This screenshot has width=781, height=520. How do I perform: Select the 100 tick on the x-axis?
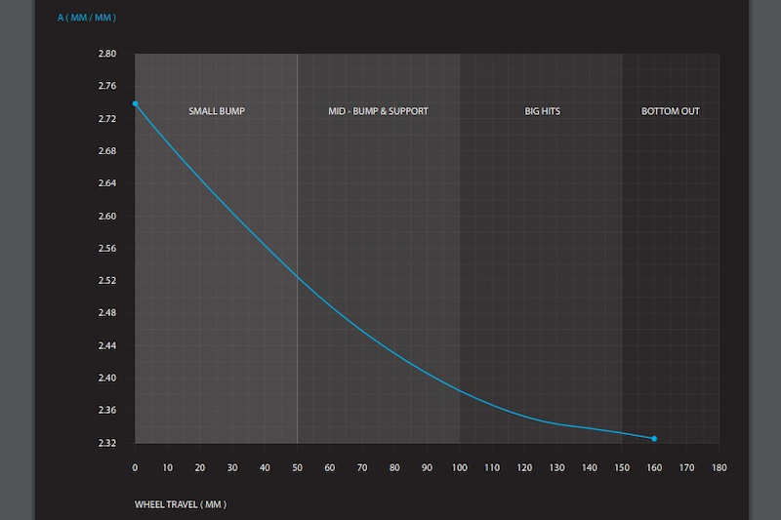(x=459, y=468)
